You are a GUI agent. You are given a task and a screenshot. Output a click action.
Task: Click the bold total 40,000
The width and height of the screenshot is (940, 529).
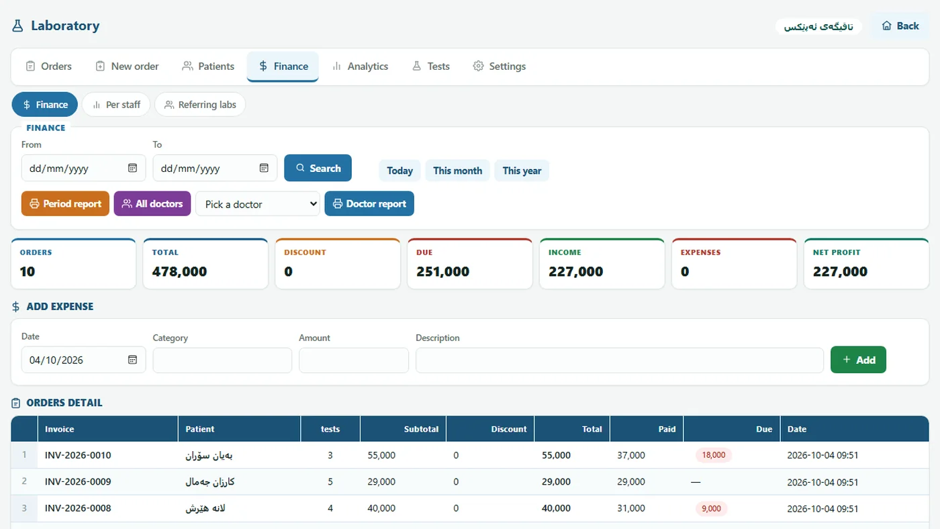pyautogui.click(x=557, y=508)
